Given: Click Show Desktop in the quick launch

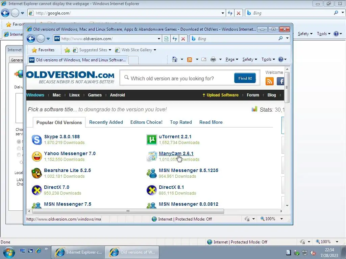Looking at the screenshot, I should click(x=23, y=251).
